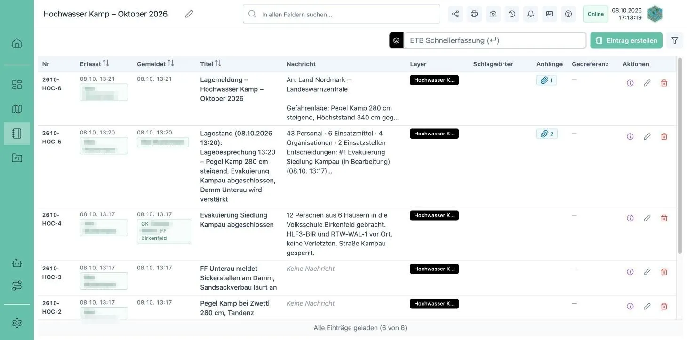Take a snapshot with the camera icon
This screenshot has height=340, width=687.
click(493, 14)
